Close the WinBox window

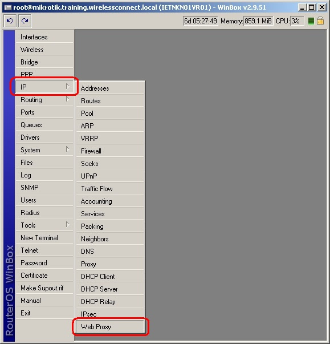[322, 7]
